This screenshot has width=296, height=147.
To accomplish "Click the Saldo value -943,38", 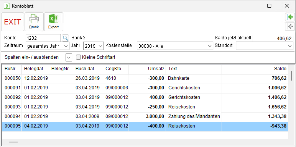I will 278,126.
